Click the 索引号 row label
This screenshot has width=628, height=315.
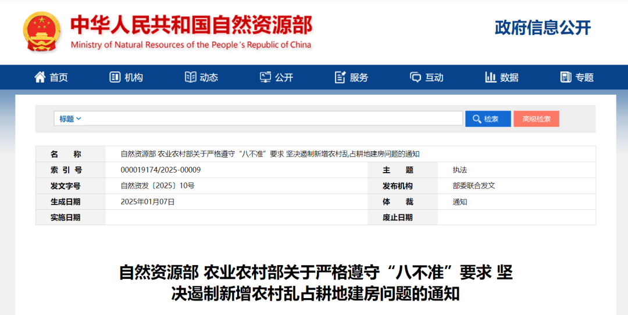tap(66, 170)
